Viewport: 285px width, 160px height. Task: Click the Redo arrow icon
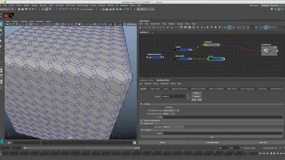point(33,9)
